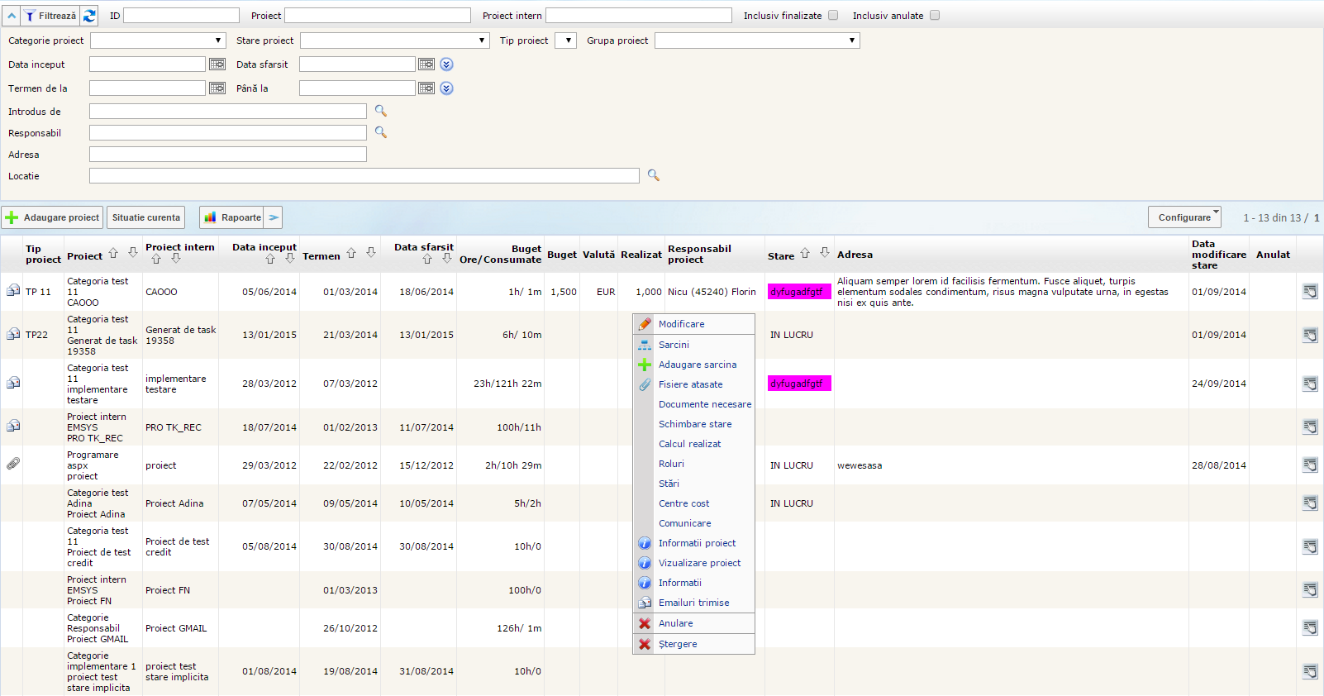1324x696 pixels.
Task: Choose Modificare from the context menu
Action: [x=681, y=324]
